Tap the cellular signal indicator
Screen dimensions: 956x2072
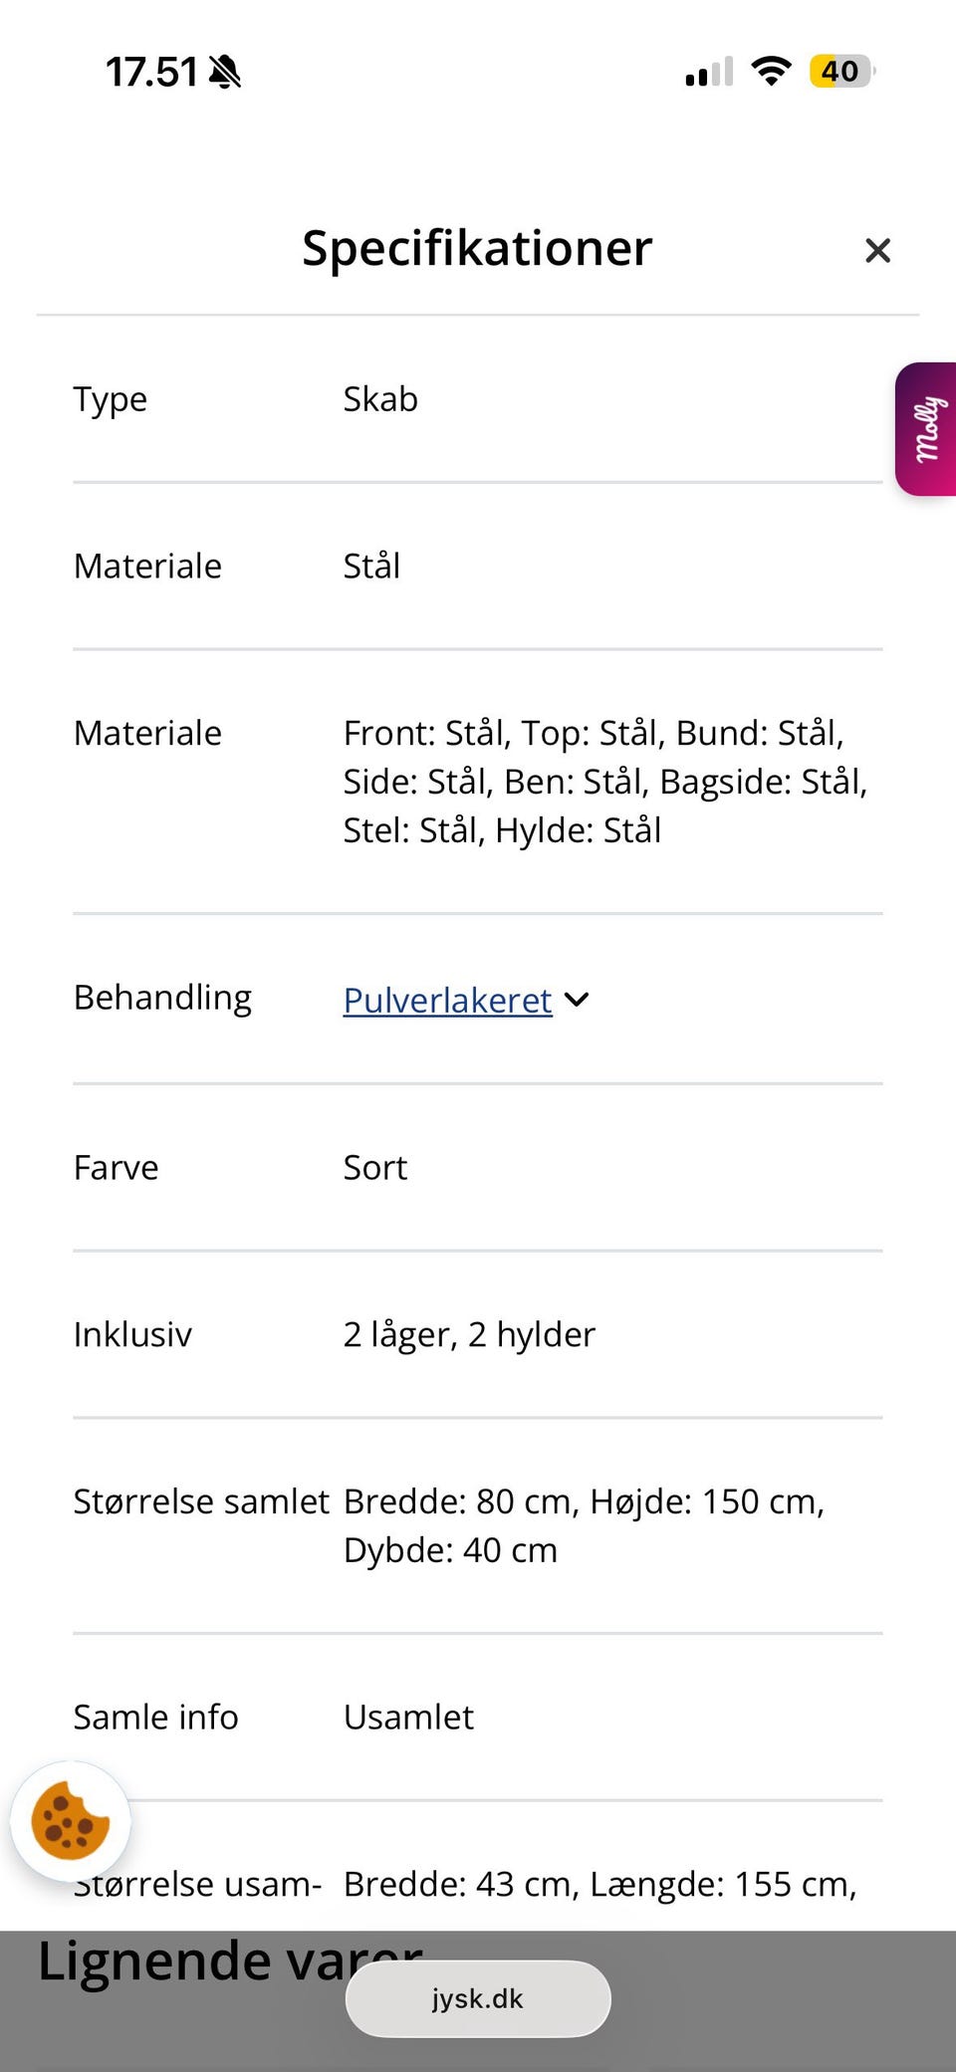point(706,71)
